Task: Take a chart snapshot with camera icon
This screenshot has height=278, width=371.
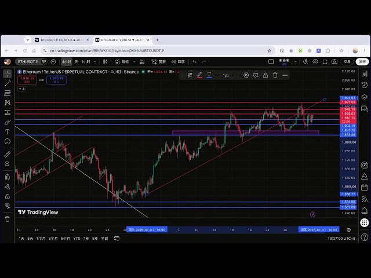Action: click(x=334, y=62)
